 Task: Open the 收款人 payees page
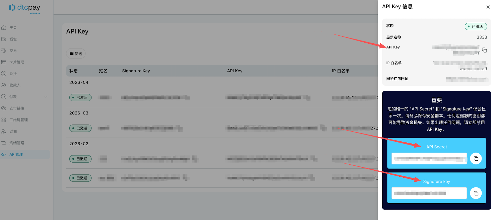[x=15, y=85]
